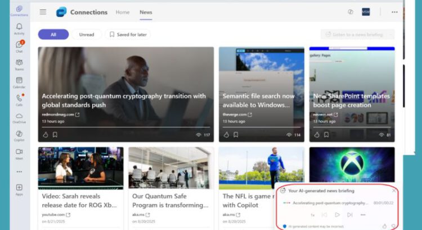This screenshot has width=422, height=230.
Task: Bookmark the New SharePoint templates article
Action: pyautogui.click(x=326, y=135)
